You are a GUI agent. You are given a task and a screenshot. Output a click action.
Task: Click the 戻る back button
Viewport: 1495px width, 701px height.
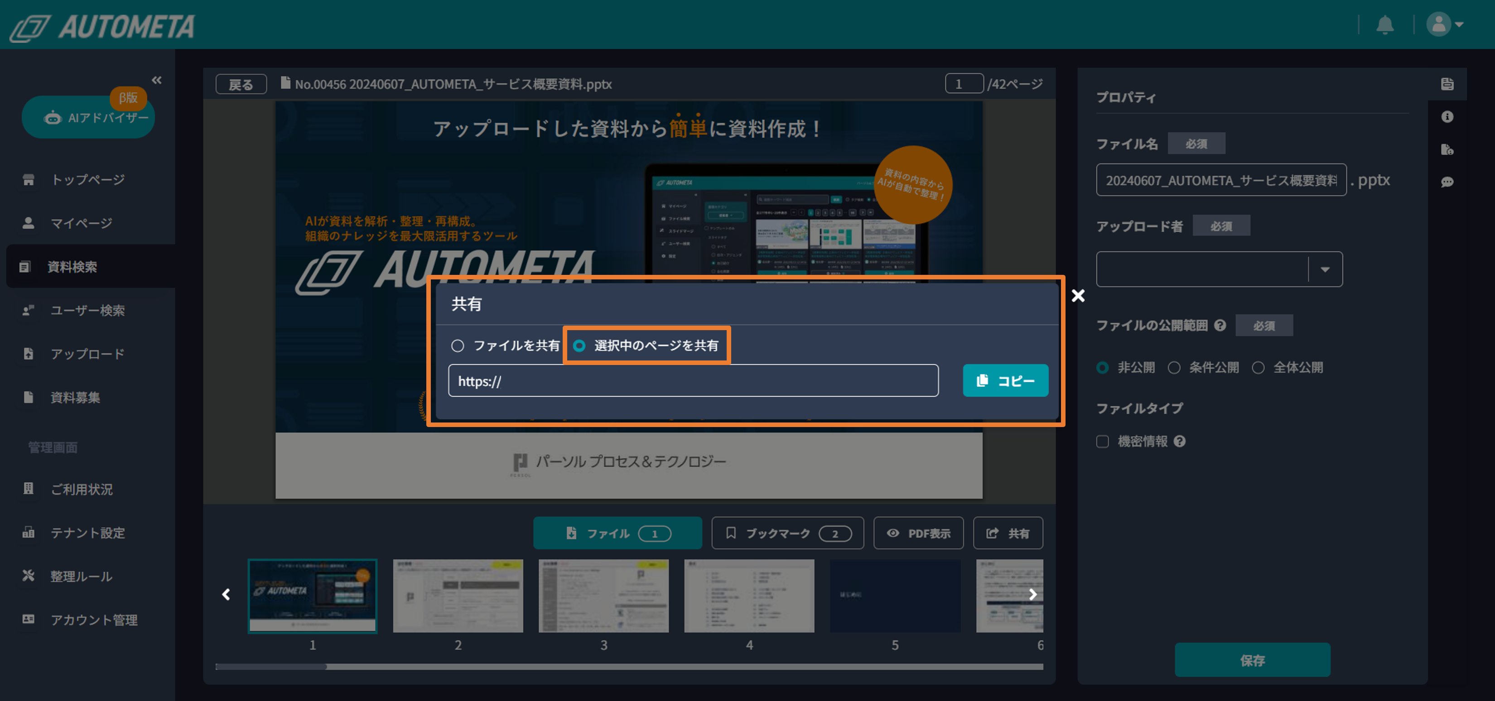(x=241, y=84)
